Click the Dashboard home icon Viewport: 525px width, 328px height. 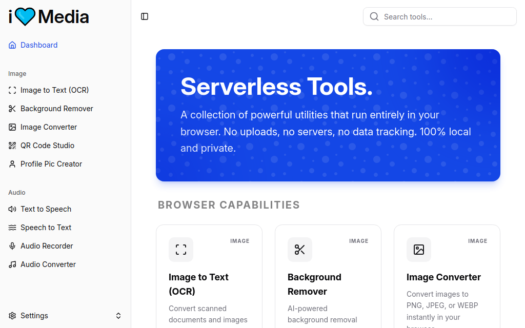pyautogui.click(x=12, y=45)
